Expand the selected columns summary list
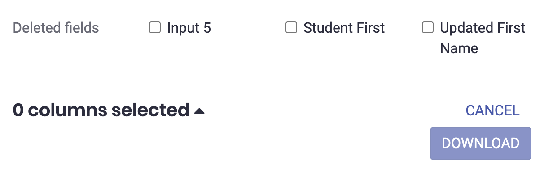553x170 pixels. [199, 111]
